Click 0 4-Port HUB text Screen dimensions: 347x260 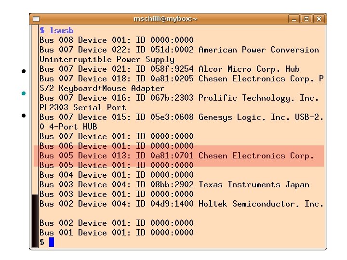click(68, 127)
